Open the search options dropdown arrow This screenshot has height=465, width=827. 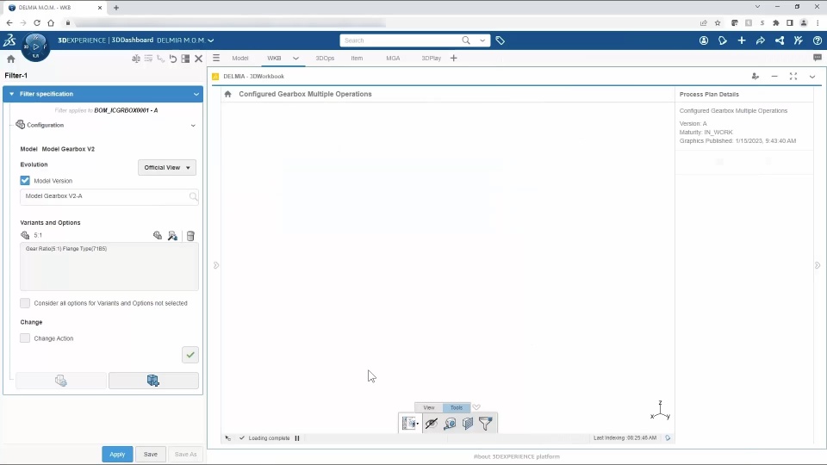(x=482, y=40)
